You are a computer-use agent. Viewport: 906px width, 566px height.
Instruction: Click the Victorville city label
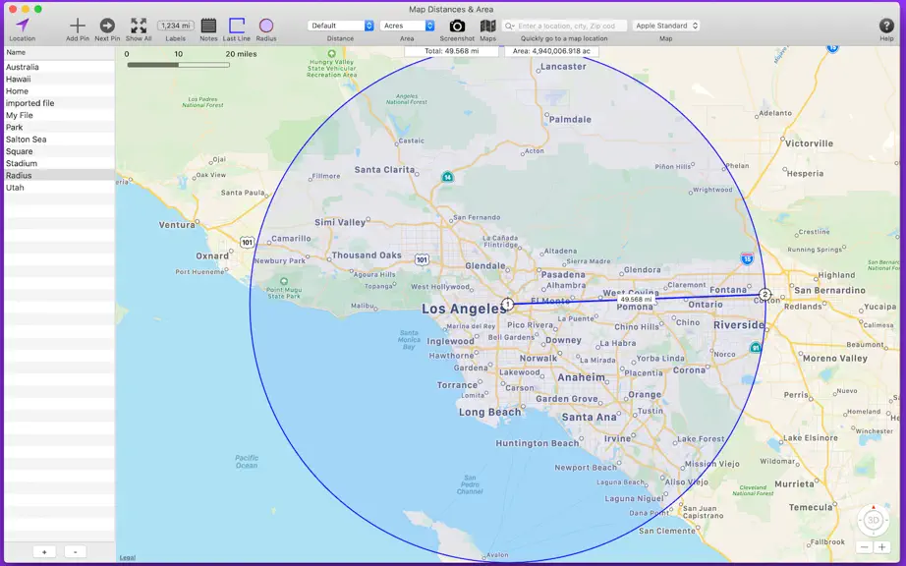click(x=809, y=143)
